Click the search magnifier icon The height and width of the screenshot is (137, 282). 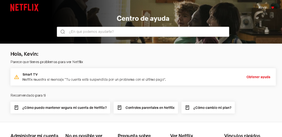[63, 32]
